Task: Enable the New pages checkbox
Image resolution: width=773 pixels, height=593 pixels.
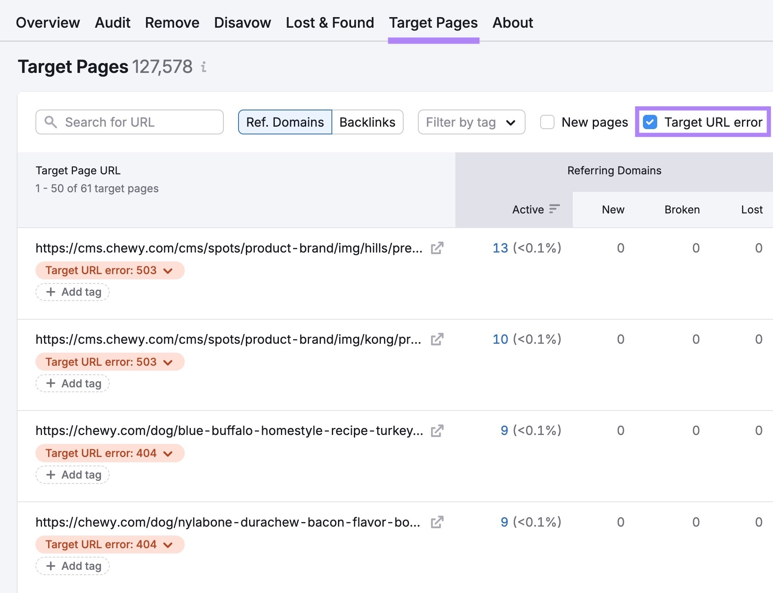Action: (547, 122)
